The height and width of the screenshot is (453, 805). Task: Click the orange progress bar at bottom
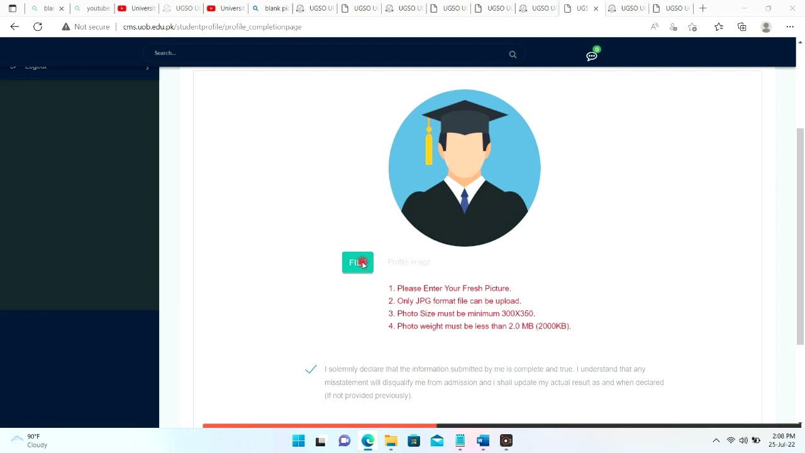point(319,426)
